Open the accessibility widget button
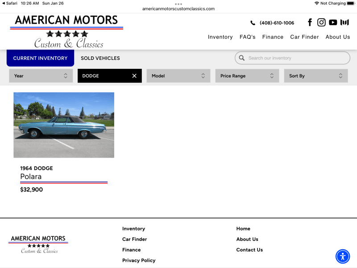This screenshot has height=268, width=357. click(x=343, y=256)
